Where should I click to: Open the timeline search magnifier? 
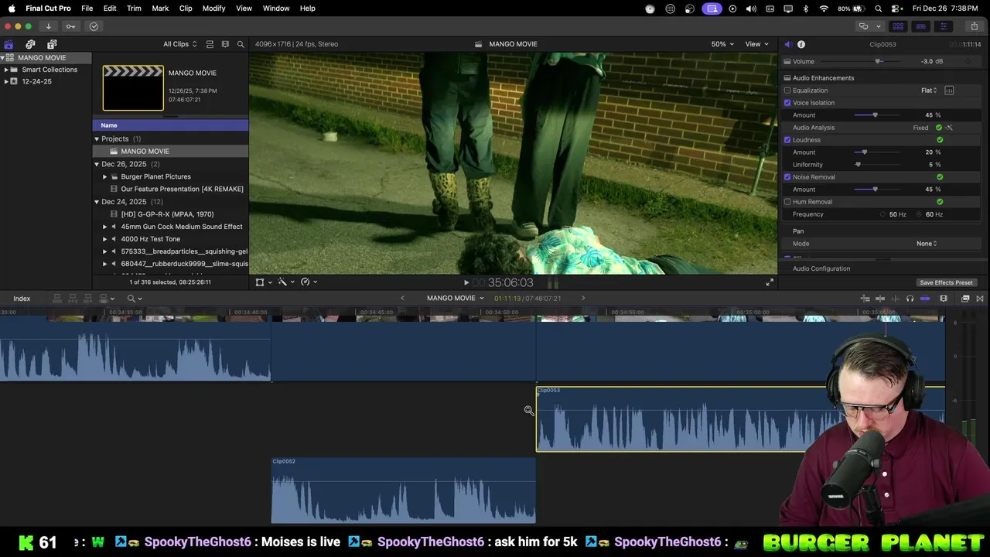coord(131,299)
